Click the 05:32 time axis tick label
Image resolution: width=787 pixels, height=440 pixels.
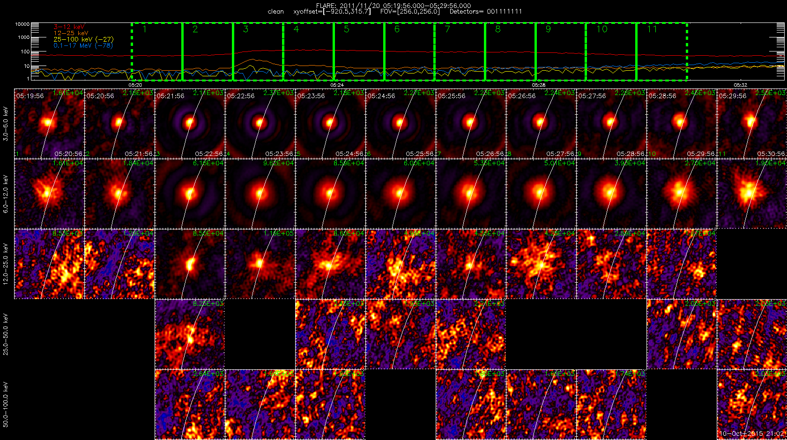(x=741, y=85)
